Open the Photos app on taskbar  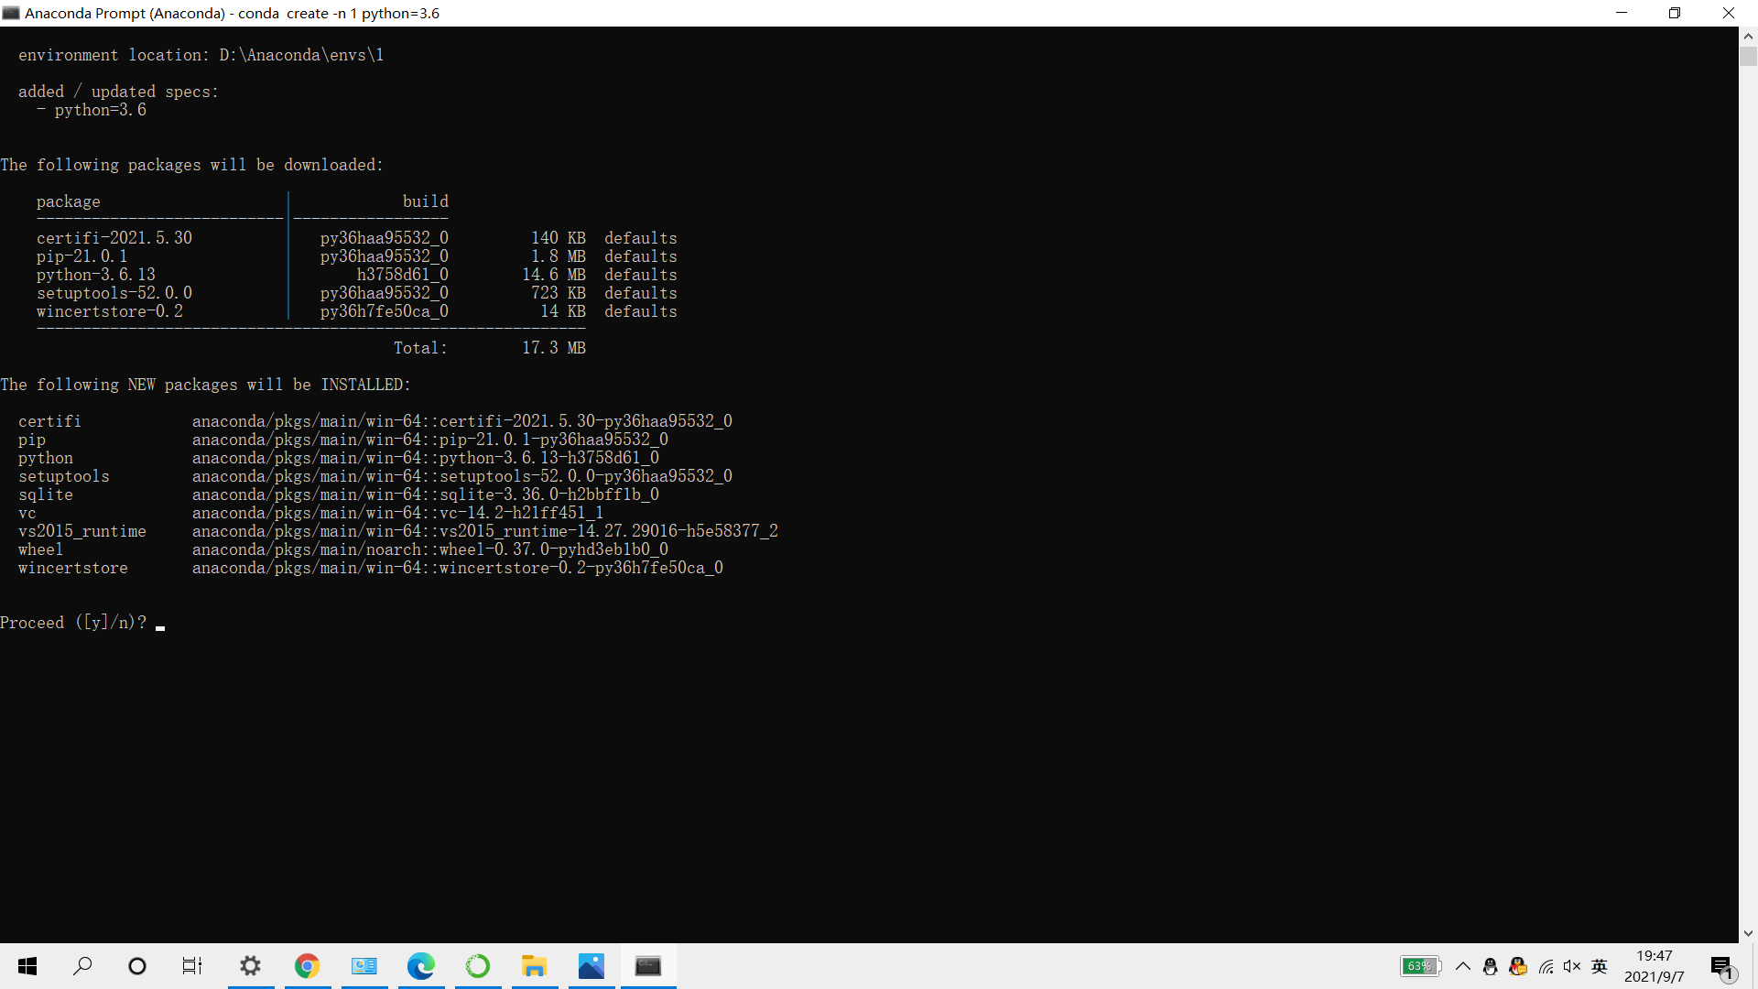(x=591, y=966)
